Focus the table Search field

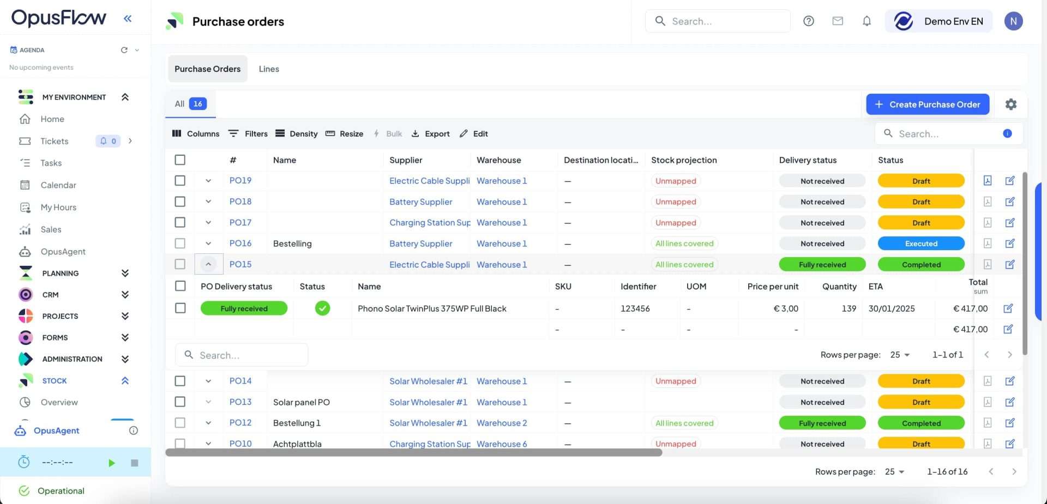click(949, 133)
